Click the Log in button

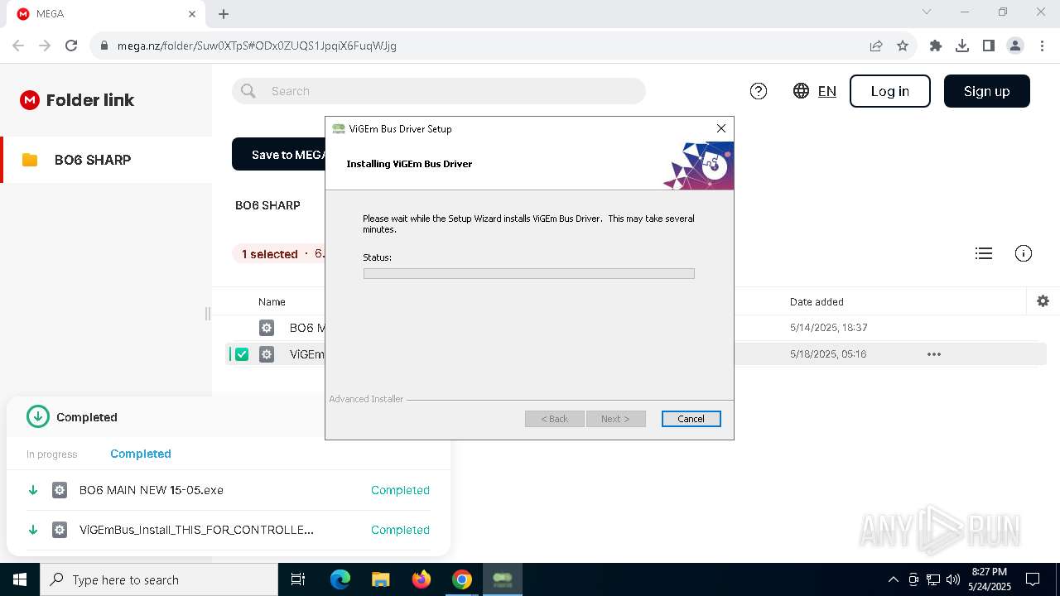(890, 91)
